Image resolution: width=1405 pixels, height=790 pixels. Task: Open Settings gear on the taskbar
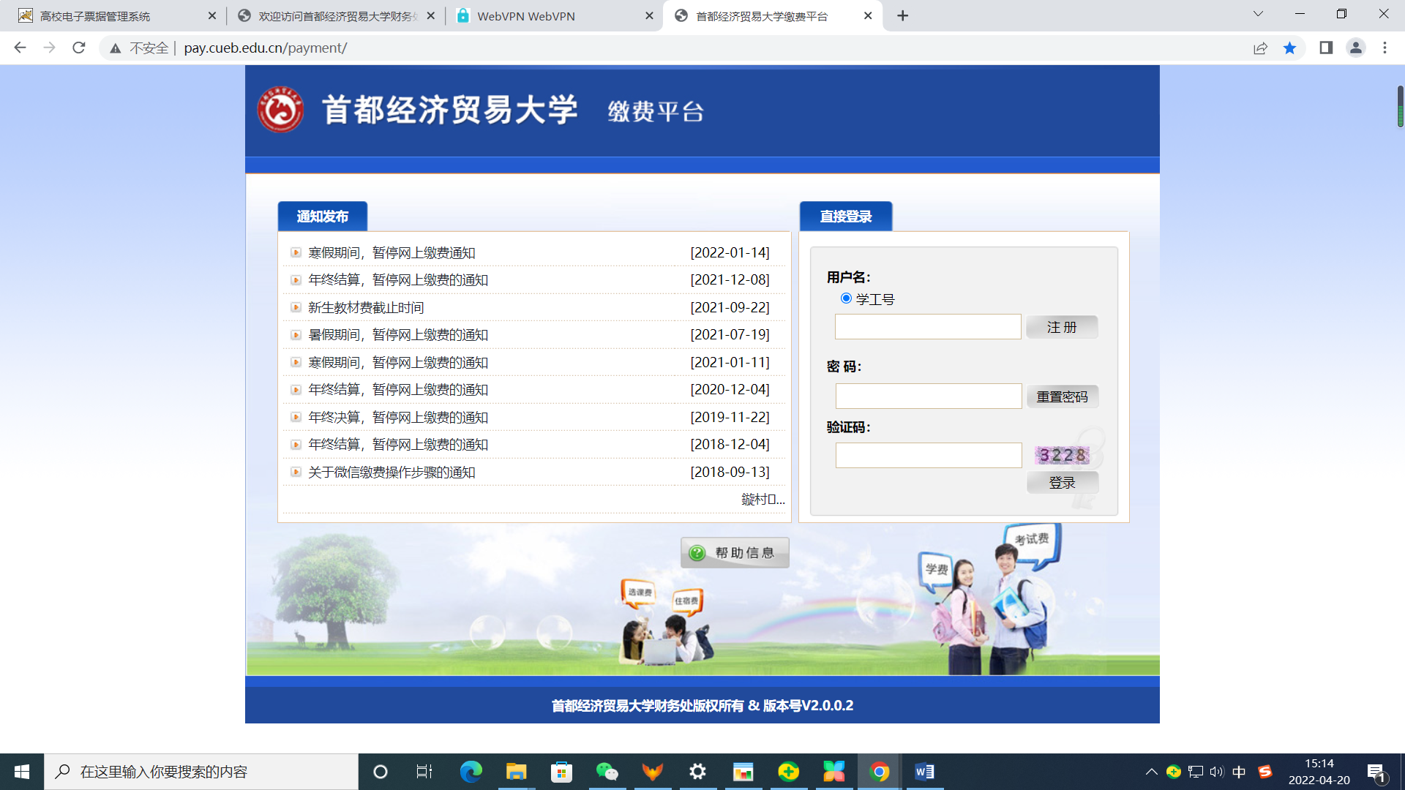(697, 772)
